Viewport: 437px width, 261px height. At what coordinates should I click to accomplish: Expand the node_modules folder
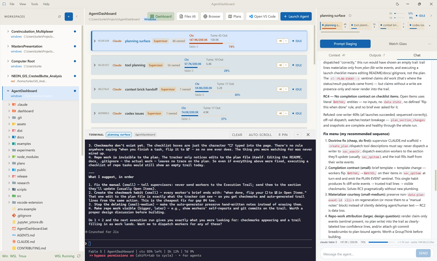(9, 157)
